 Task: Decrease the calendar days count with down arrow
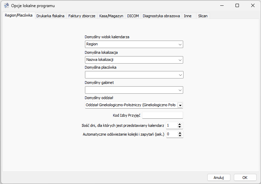tap(180, 127)
